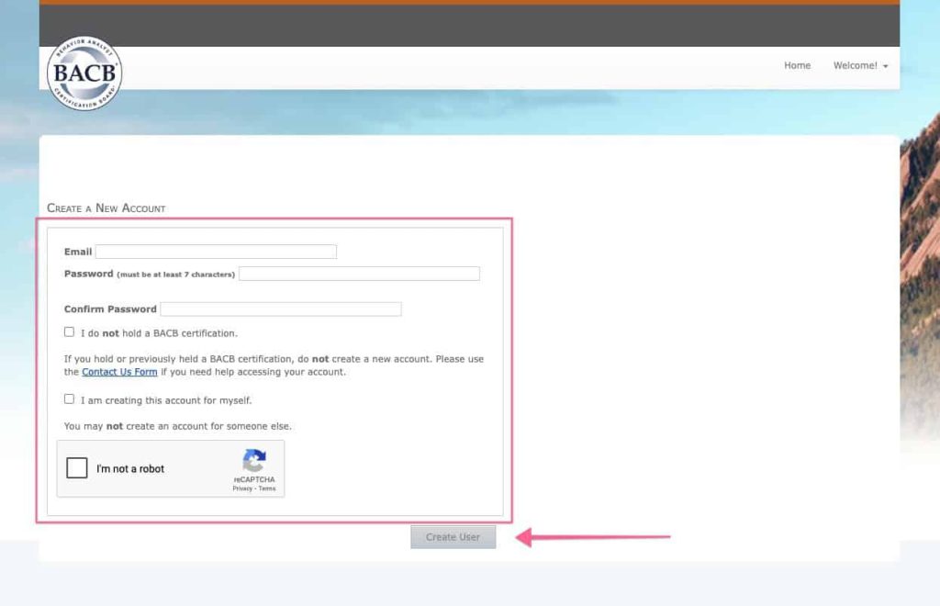Click the Email input field
The height and width of the screenshot is (606, 940).
(216, 251)
